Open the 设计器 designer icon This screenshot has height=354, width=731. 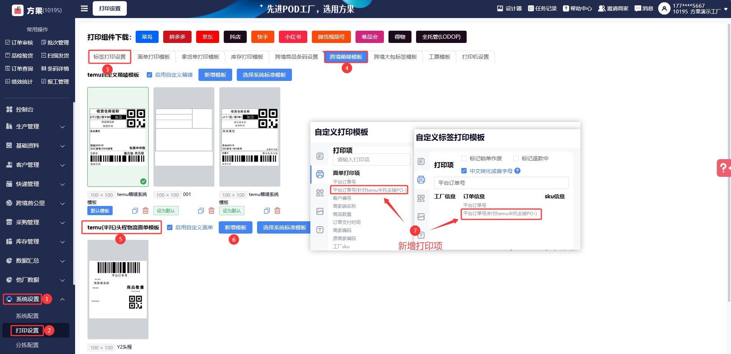pos(509,8)
